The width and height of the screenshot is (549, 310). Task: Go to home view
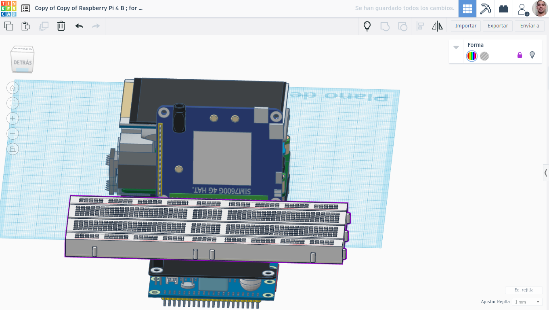tap(13, 88)
